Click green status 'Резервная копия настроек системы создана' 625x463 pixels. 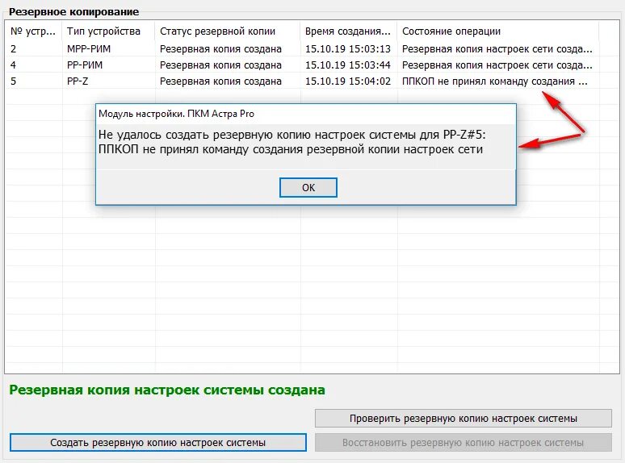(x=167, y=390)
